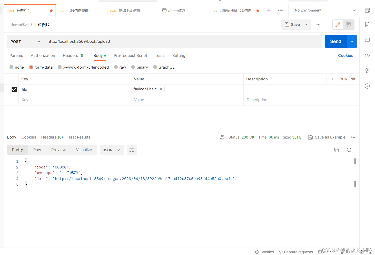Viewport: 375px width, 255px height.
Task: Open the Authorization tab
Action: pos(43,56)
